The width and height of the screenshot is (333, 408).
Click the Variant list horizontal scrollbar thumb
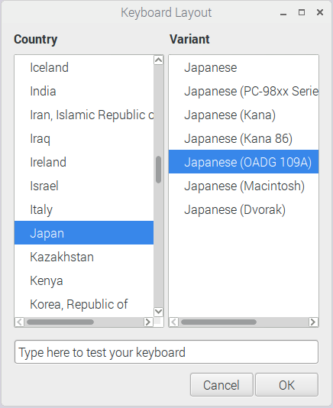click(218, 322)
